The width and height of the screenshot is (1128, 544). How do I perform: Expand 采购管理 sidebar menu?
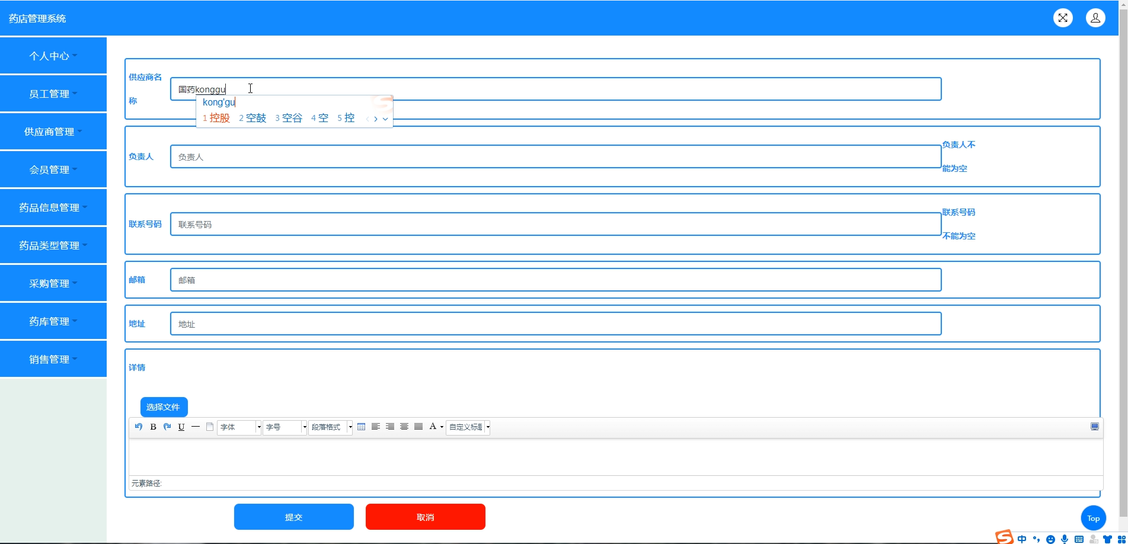53,283
